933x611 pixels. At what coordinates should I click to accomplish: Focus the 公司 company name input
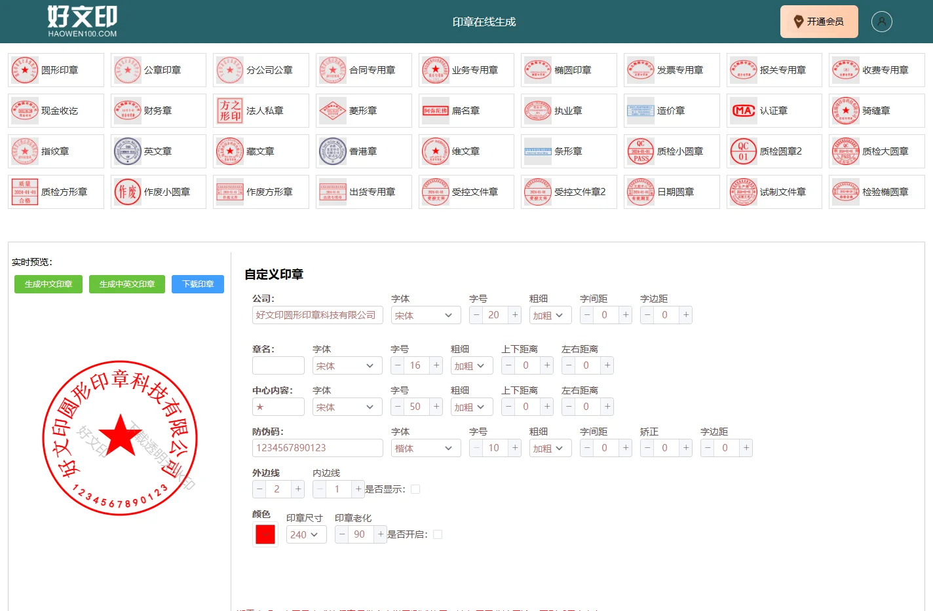(318, 315)
